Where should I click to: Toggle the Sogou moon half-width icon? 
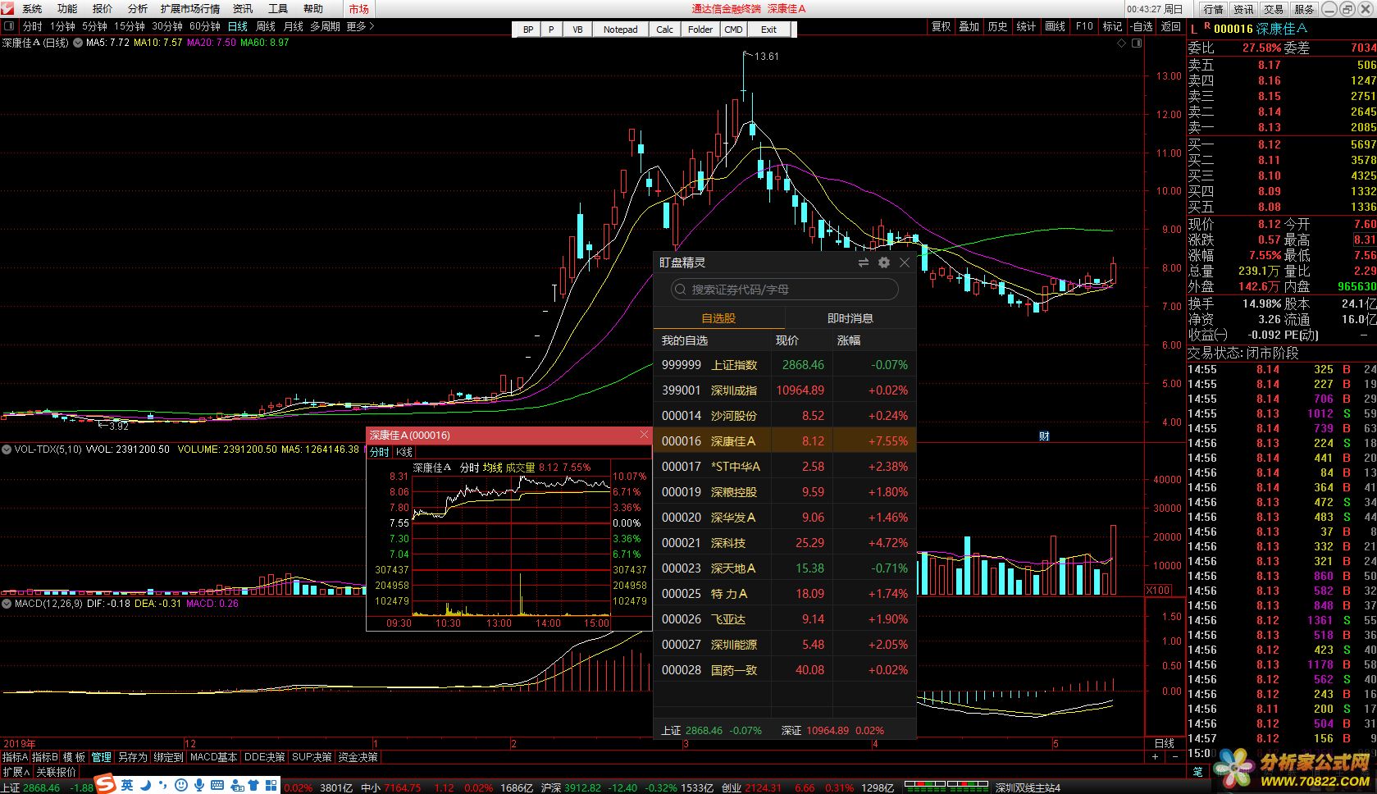click(144, 786)
